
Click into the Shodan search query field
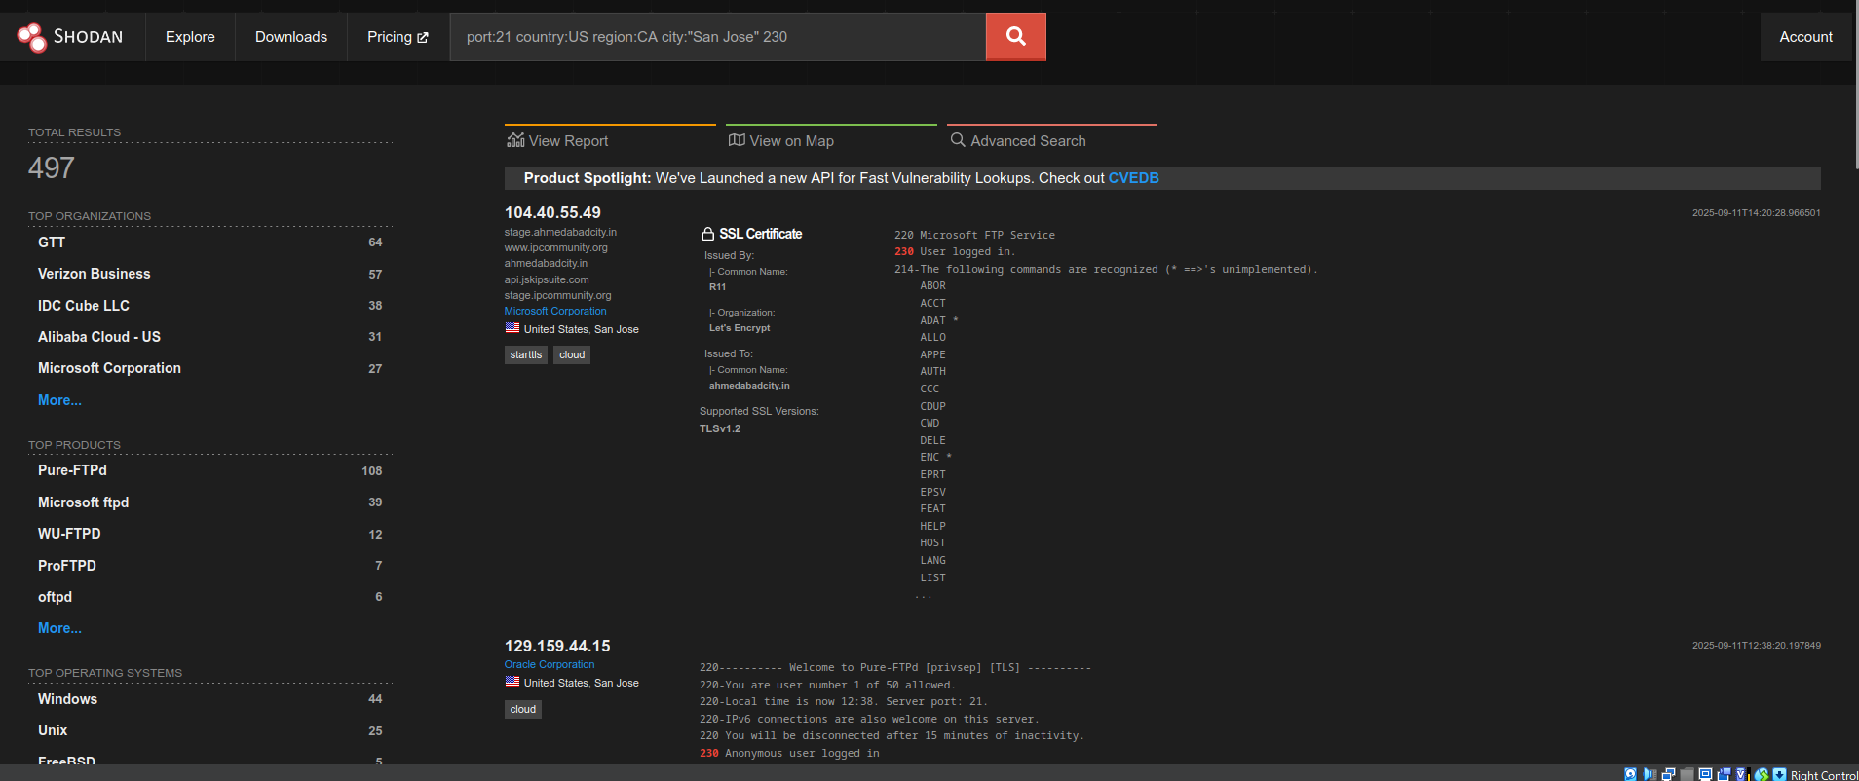click(718, 37)
